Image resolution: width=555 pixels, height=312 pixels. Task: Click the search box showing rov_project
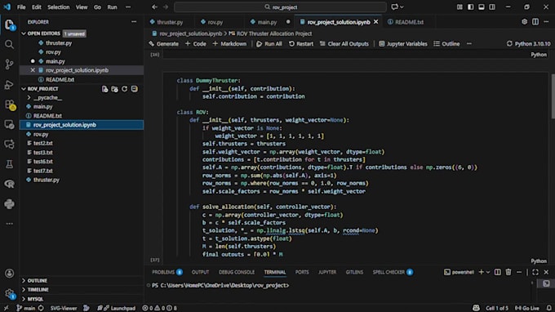pos(280,7)
